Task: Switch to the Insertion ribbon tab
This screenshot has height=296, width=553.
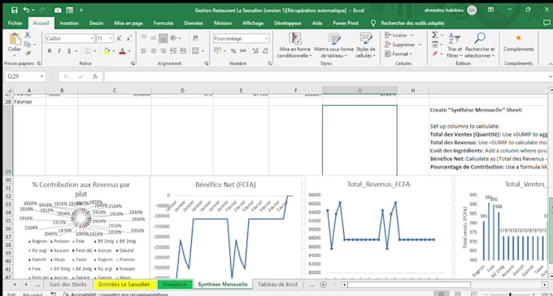Action: pyautogui.click(x=69, y=24)
